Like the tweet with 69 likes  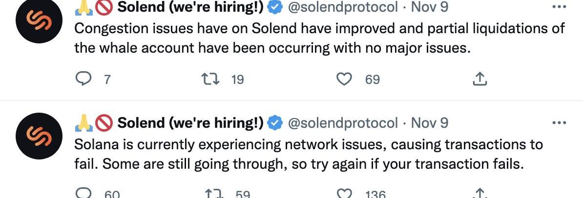coord(345,79)
